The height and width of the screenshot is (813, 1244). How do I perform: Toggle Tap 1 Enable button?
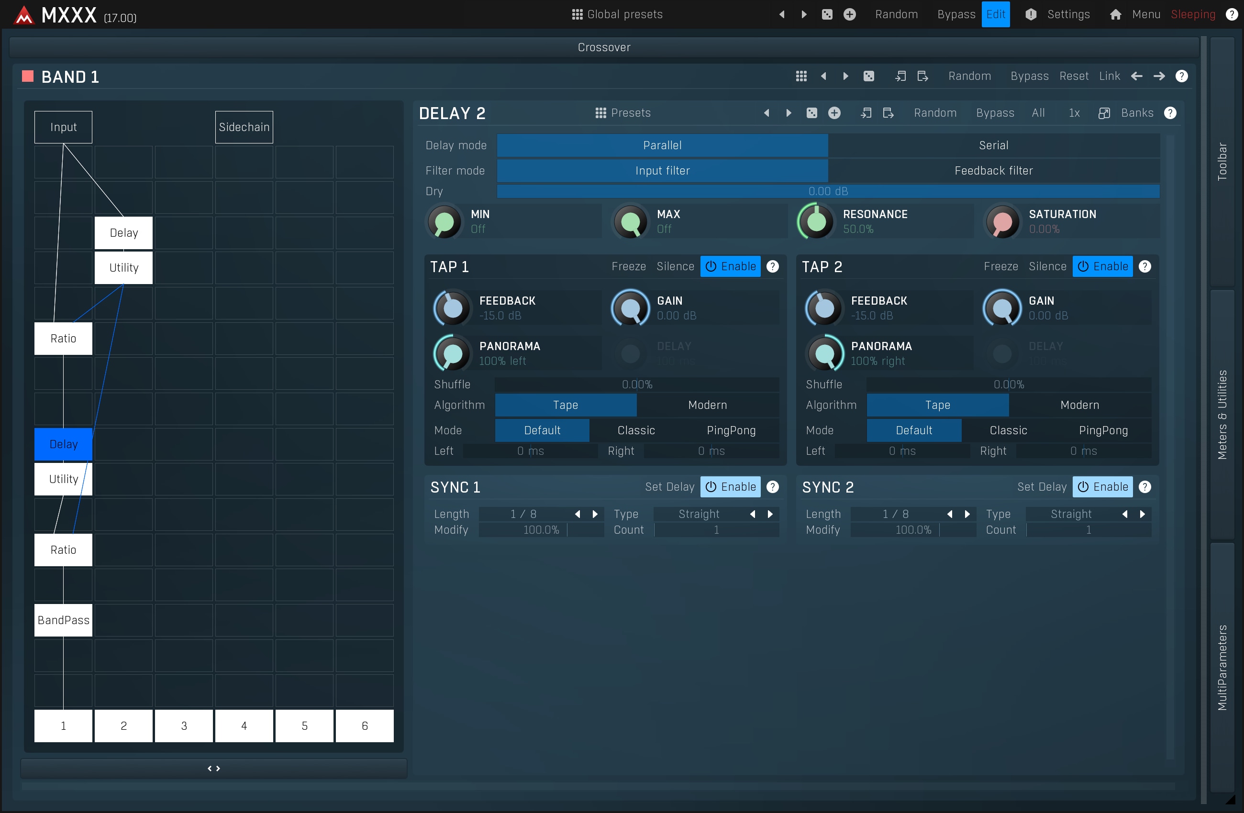[x=730, y=266]
